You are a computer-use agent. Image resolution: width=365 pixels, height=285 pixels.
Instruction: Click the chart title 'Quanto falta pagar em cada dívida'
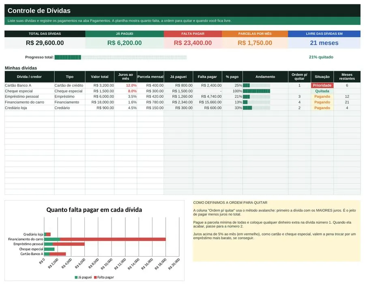(x=94, y=210)
